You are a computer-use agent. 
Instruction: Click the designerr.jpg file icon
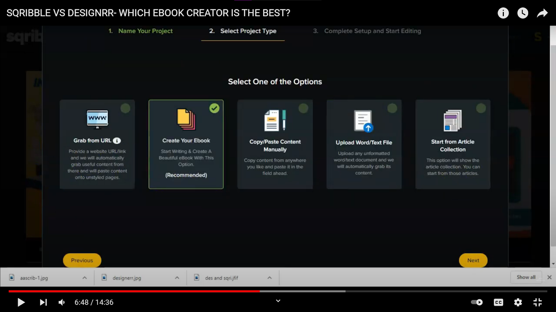click(x=104, y=277)
